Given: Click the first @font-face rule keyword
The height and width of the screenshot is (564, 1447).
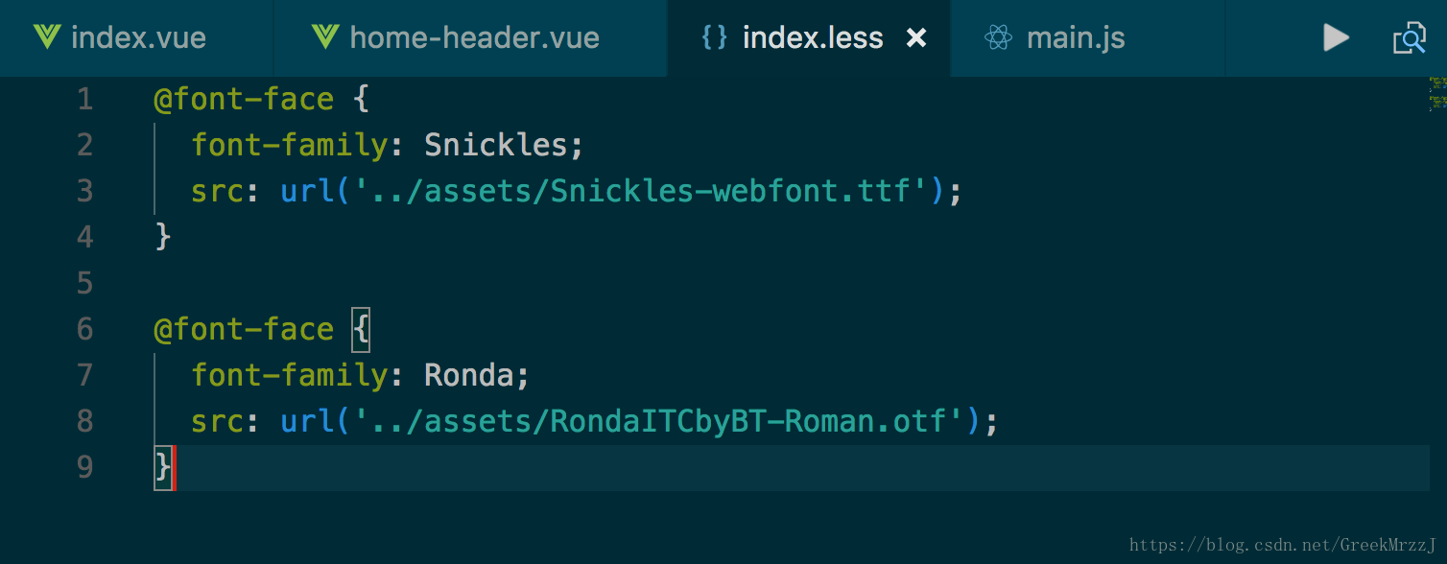Looking at the screenshot, I should pyautogui.click(x=244, y=99).
